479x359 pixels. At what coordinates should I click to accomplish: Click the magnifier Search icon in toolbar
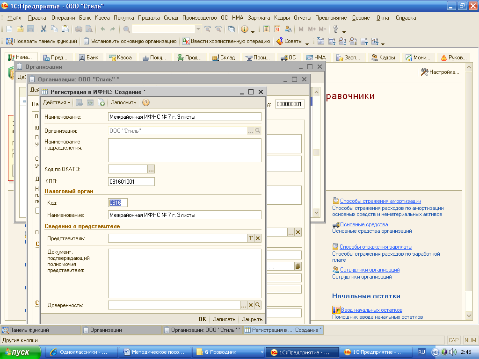pos(126,29)
